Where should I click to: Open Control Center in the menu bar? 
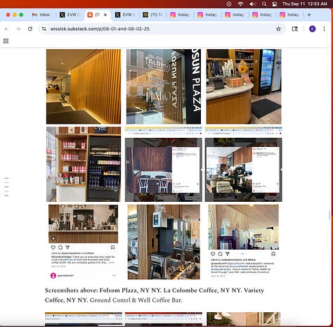[275, 4]
